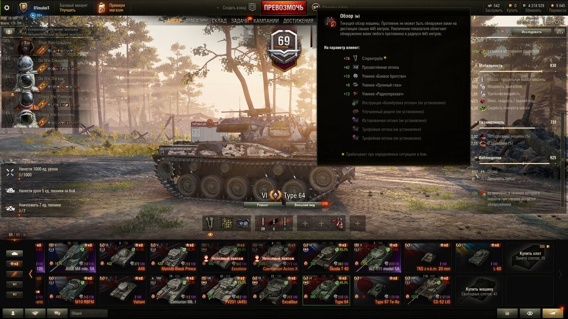Viewport: 568px width, 319px height.
Task: Open the settings gear menu
Action: (7, 8)
